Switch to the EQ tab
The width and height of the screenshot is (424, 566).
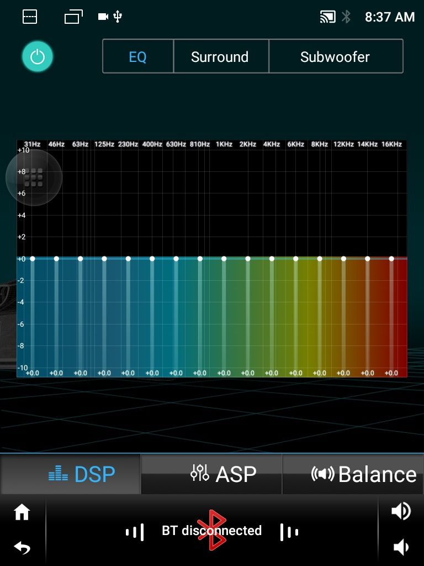(x=138, y=56)
